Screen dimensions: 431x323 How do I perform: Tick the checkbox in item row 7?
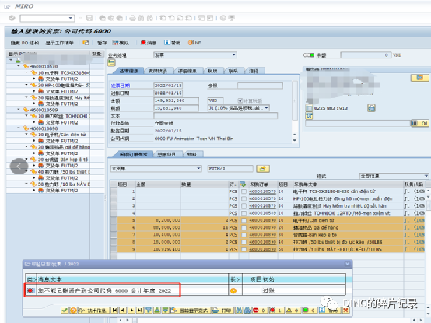click(x=244, y=235)
